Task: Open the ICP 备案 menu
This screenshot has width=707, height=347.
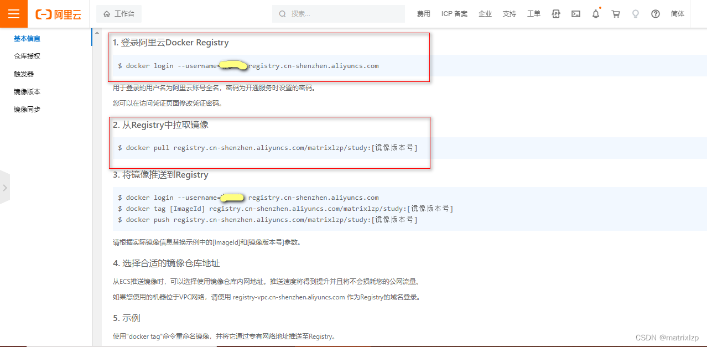Action: point(454,14)
